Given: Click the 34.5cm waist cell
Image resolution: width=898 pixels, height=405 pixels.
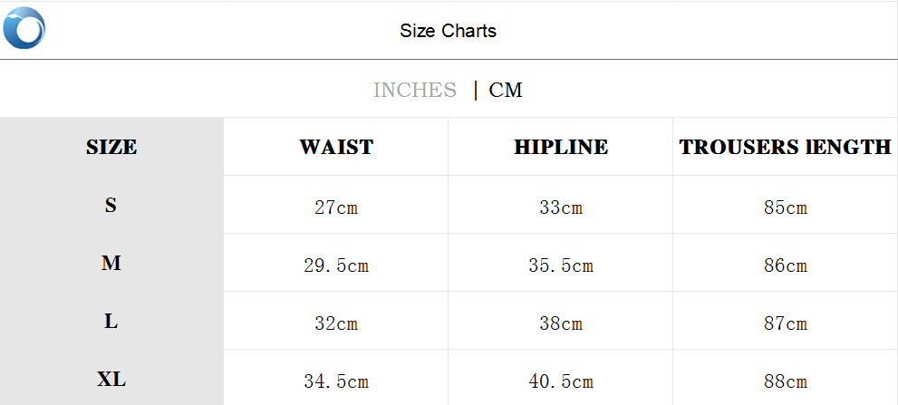Looking at the screenshot, I should tap(336, 381).
